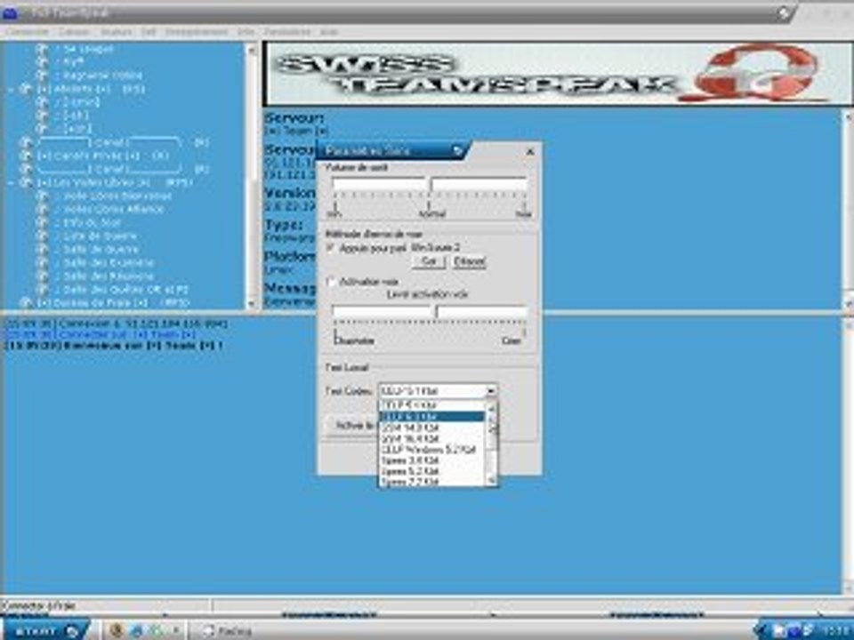
Task: Click the channel icon beside Canaux Privés
Action: coord(26,156)
